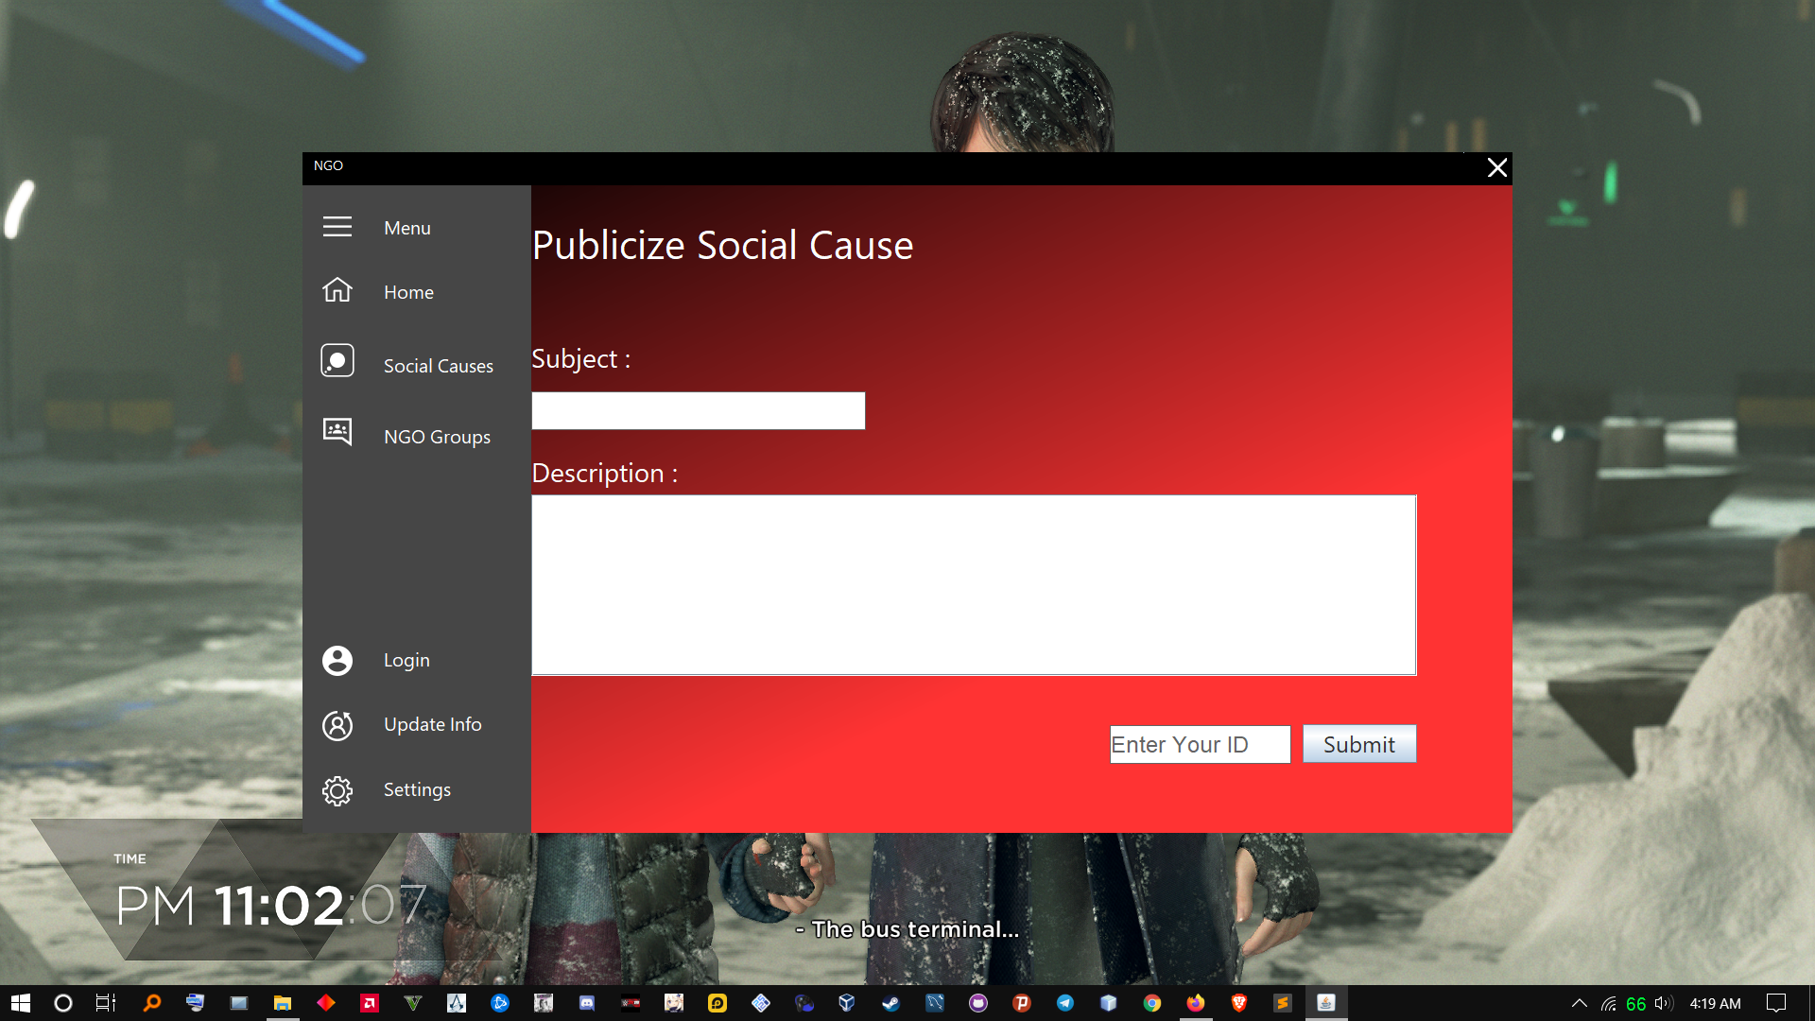Screen dimensions: 1815x1021
Task: Close the NGO window
Action: [x=1496, y=168]
